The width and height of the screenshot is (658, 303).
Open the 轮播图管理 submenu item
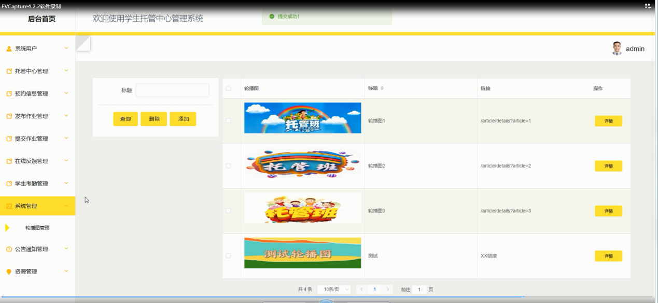click(37, 228)
